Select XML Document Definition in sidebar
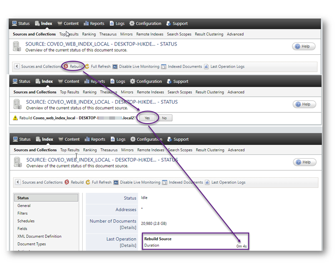The image size is (336, 276). point(39,237)
